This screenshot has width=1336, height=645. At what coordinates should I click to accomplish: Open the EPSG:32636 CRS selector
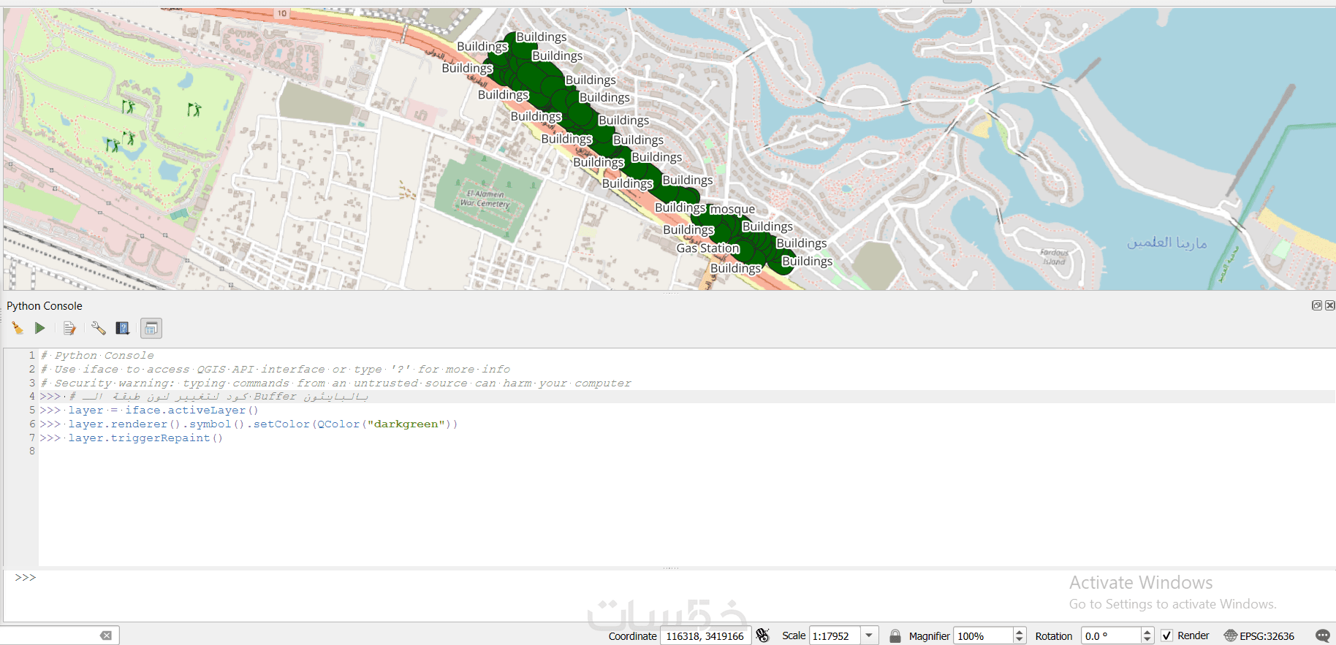click(1259, 636)
